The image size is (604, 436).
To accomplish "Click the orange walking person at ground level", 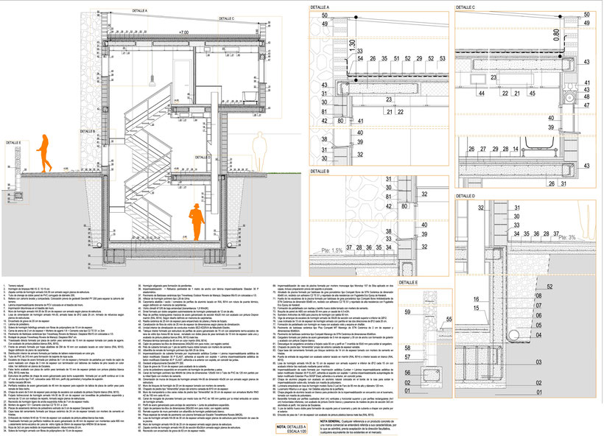I will [x=44, y=153].
